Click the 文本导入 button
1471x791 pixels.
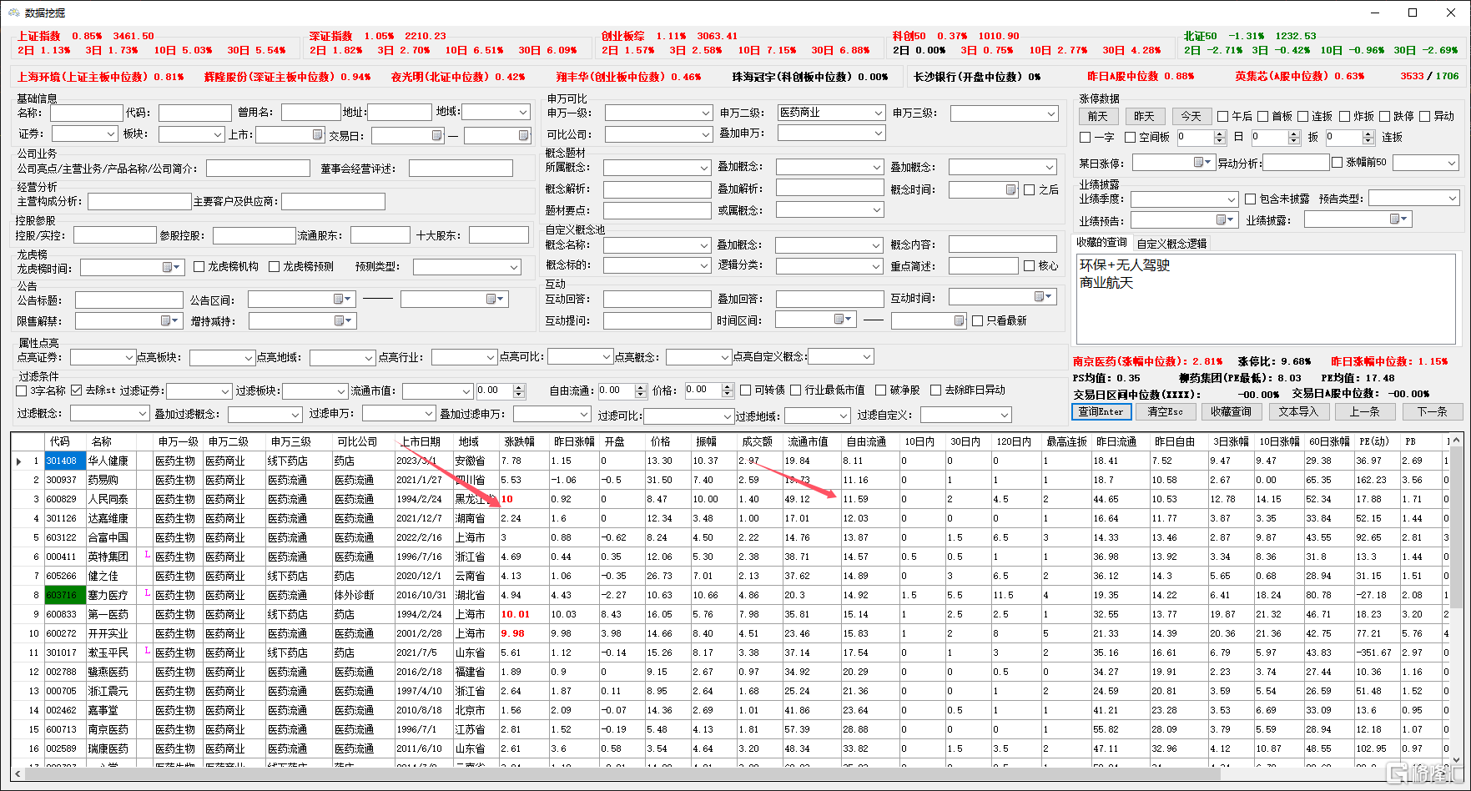click(x=1298, y=411)
